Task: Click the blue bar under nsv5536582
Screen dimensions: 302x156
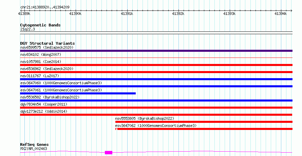Action: coord(156,101)
